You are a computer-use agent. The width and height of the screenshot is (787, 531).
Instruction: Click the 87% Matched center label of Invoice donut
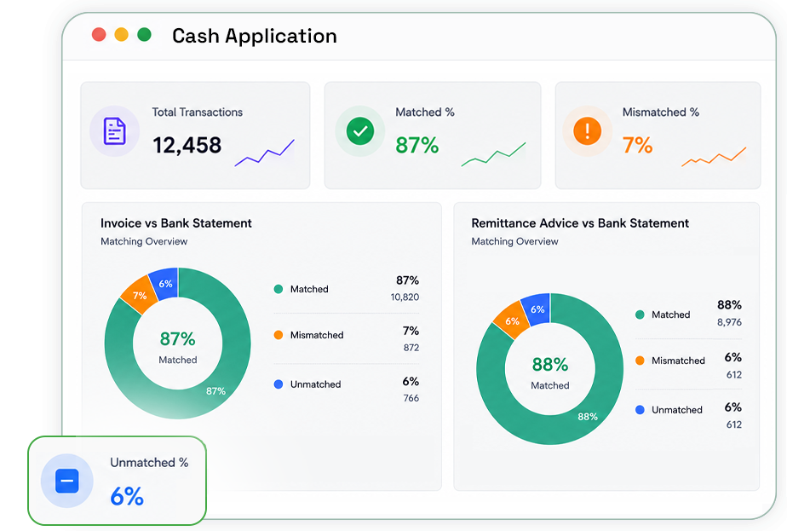pos(178,347)
